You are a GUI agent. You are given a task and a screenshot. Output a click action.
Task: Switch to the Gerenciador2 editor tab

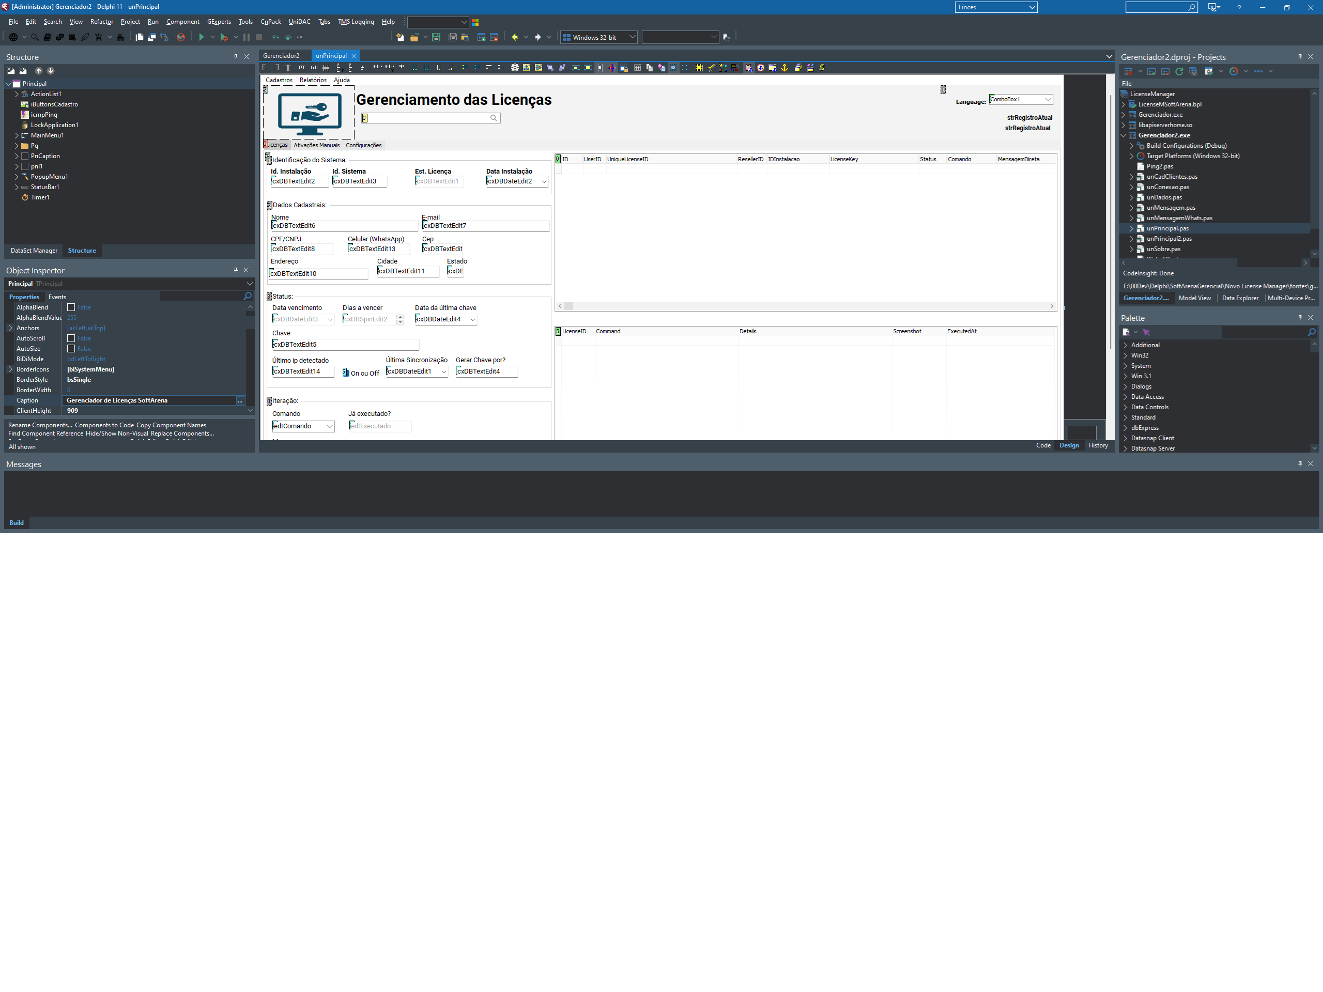click(281, 56)
